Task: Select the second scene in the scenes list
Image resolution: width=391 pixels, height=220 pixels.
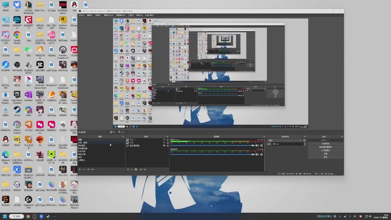Action: pos(101,143)
